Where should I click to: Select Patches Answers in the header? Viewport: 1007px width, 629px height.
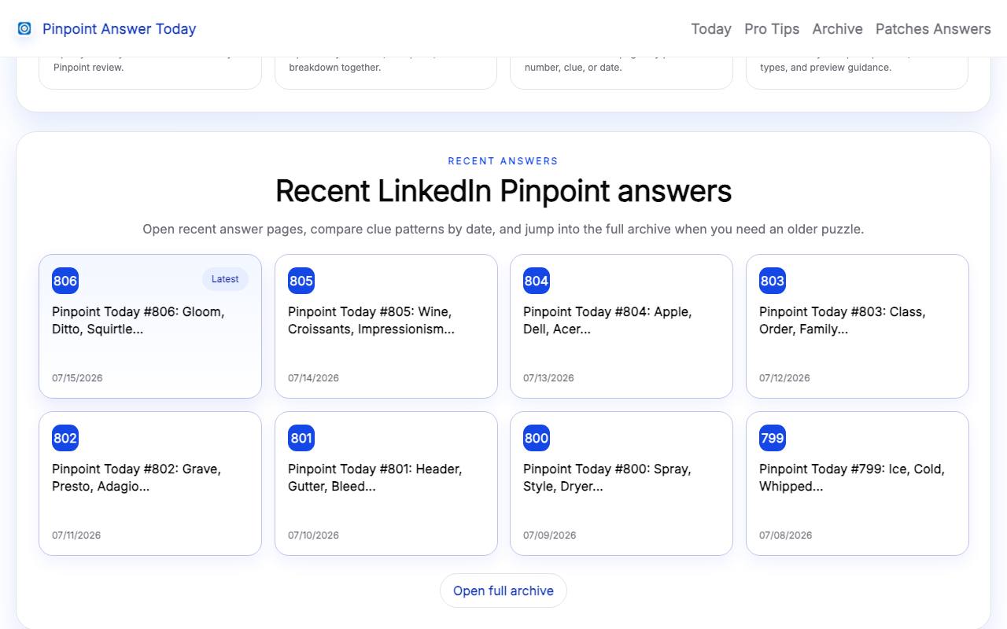(x=933, y=28)
